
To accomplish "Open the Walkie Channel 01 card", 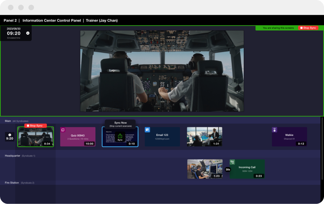I will pos(289,137).
